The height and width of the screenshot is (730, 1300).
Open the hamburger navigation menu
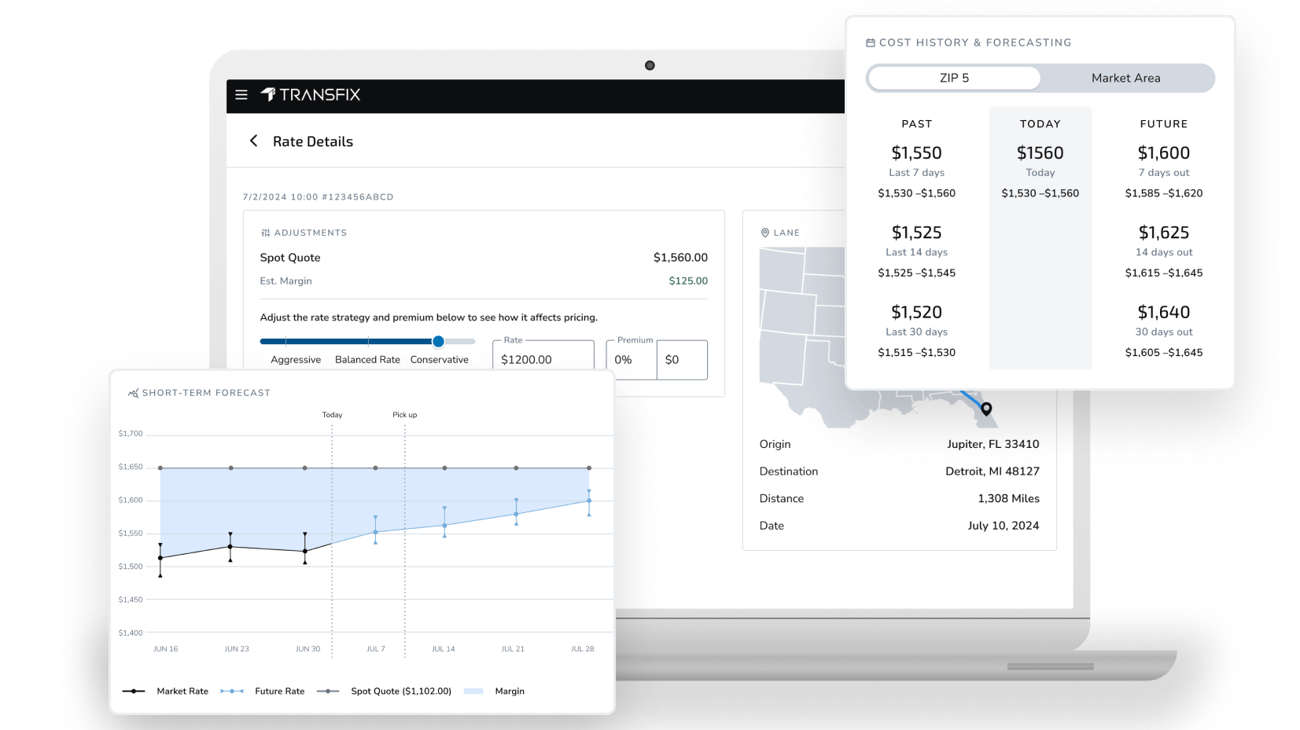click(x=241, y=94)
